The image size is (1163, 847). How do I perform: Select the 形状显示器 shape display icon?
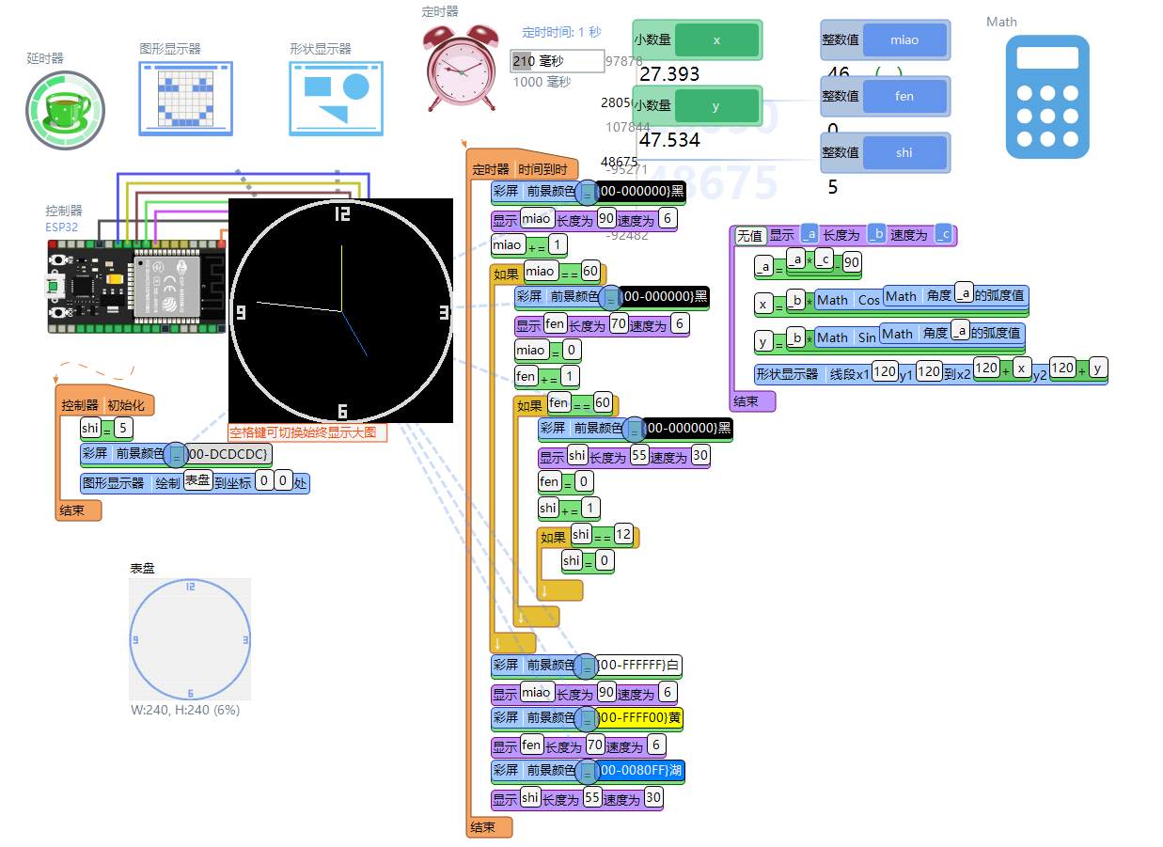coord(335,98)
